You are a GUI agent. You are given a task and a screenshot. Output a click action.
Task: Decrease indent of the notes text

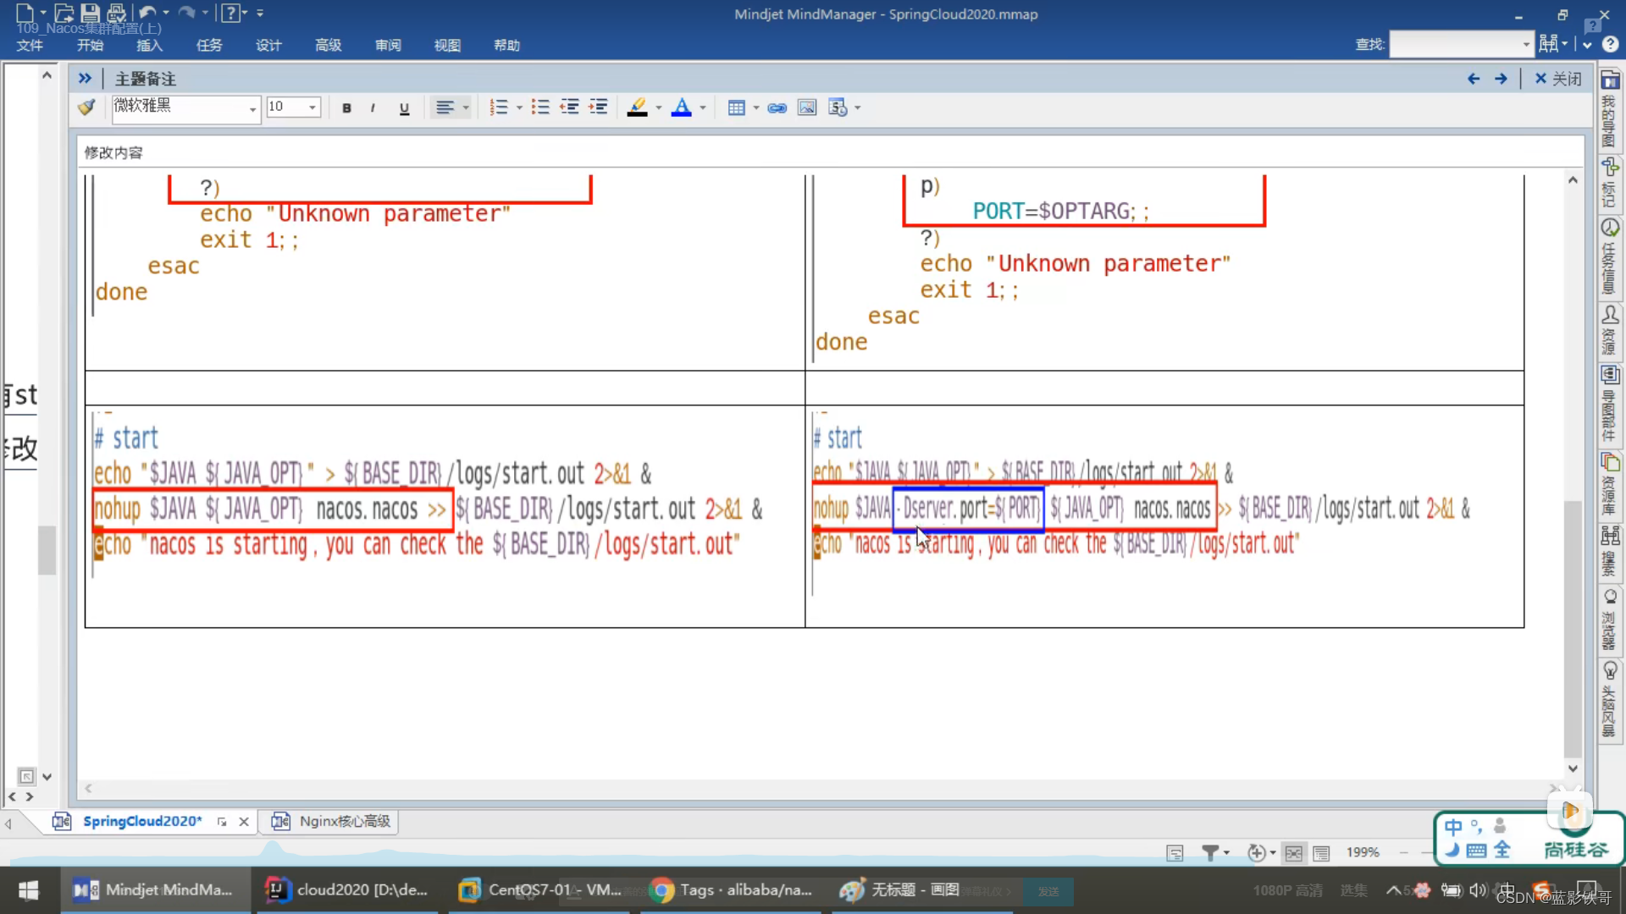click(x=569, y=107)
